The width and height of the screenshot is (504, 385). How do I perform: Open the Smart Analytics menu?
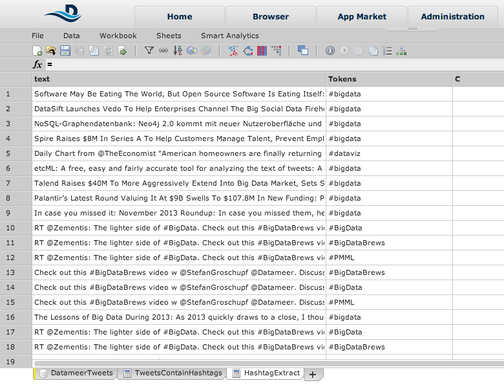coord(230,36)
